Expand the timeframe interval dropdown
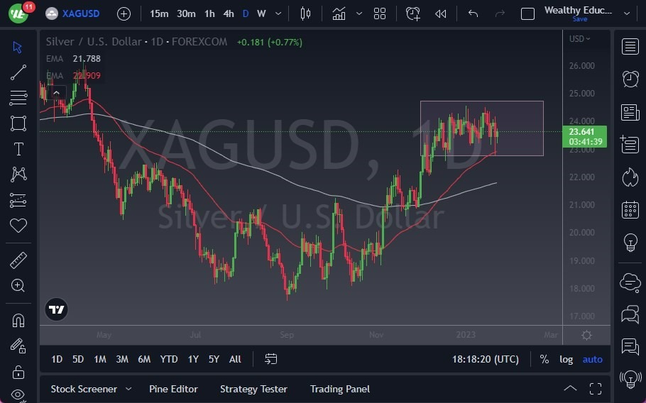Screen dimensions: 646x403 (x=278, y=13)
